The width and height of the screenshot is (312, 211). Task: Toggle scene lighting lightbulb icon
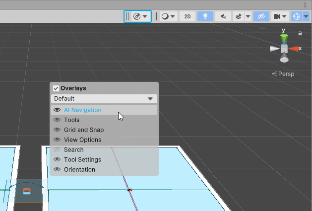(x=205, y=16)
